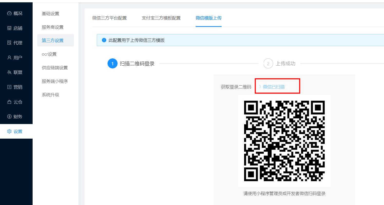Open 服务商设置 submenu item
This screenshot has width=384, height=205.
[55, 27]
